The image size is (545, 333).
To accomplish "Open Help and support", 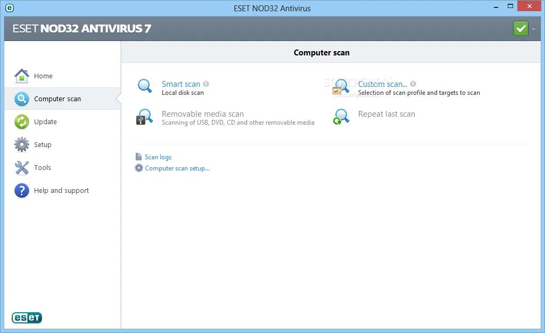I will click(x=63, y=191).
